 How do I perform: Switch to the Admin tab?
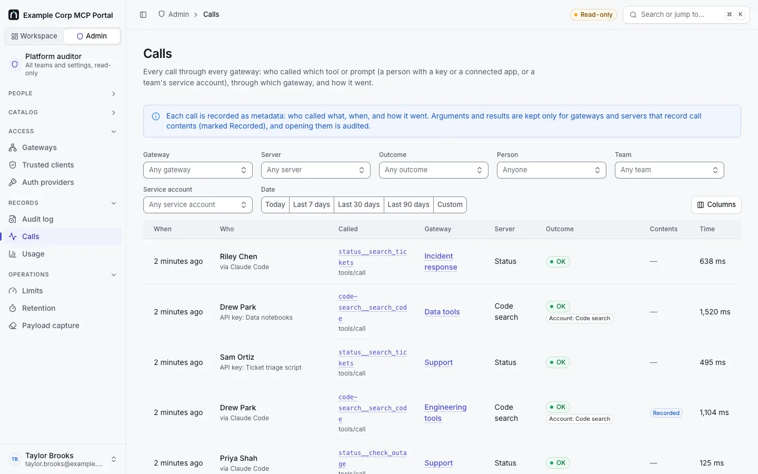92,36
